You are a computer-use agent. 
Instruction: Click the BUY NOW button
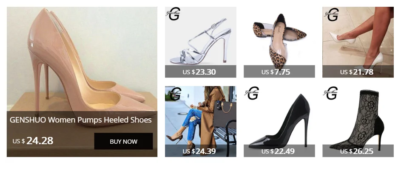(x=123, y=141)
